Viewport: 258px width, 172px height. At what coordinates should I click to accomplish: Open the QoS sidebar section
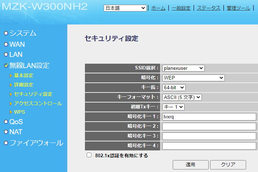click(x=16, y=122)
